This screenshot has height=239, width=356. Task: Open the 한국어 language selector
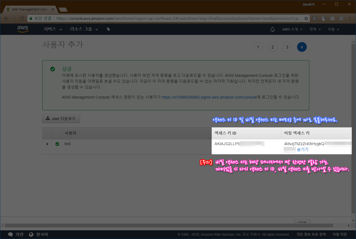coord(42,235)
